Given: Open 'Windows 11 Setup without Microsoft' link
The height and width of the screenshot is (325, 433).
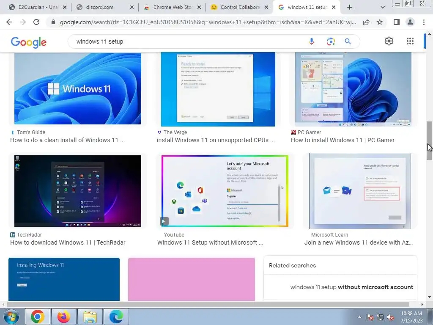Looking at the screenshot, I should tap(210, 242).
